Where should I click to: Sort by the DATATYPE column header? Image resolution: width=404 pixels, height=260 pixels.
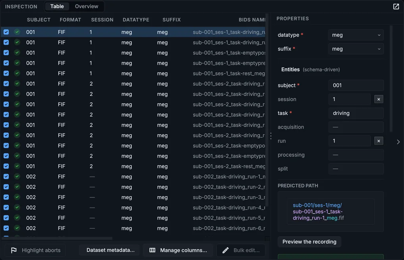[136, 20]
